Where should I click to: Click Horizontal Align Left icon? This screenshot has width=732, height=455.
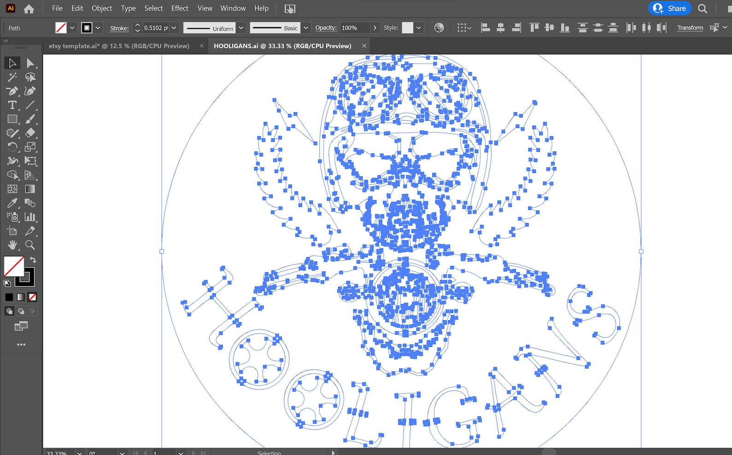pyautogui.click(x=485, y=28)
